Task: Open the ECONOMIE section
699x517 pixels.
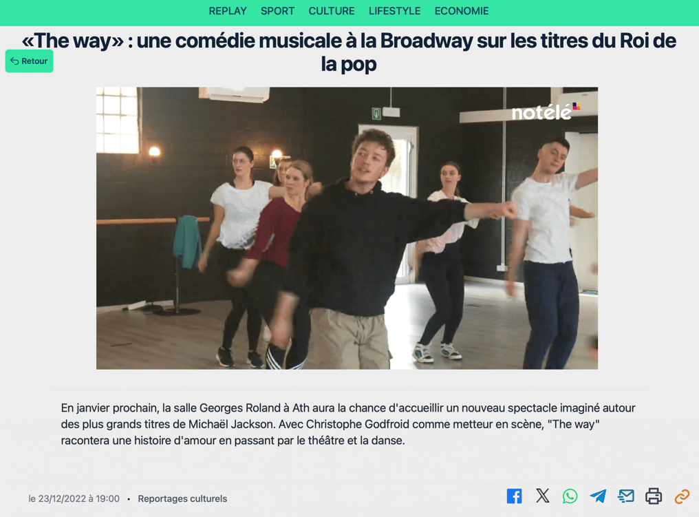Action: pyautogui.click(x=462, y=11)
